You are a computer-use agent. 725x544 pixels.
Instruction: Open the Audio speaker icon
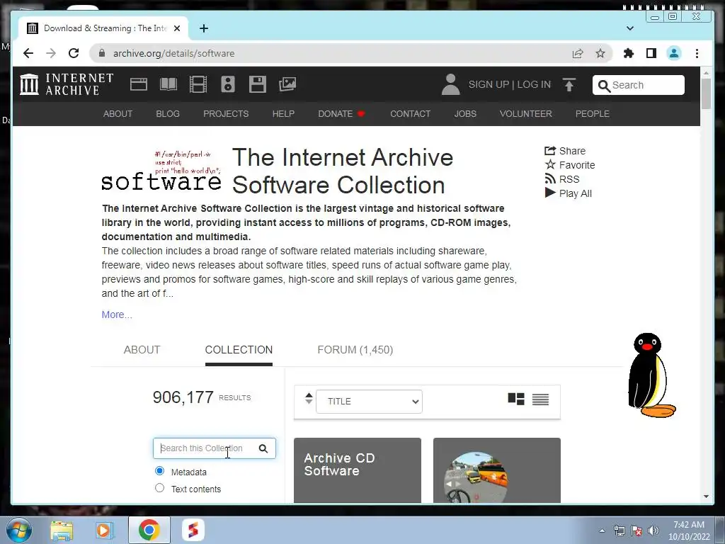(x=227, y=84)
